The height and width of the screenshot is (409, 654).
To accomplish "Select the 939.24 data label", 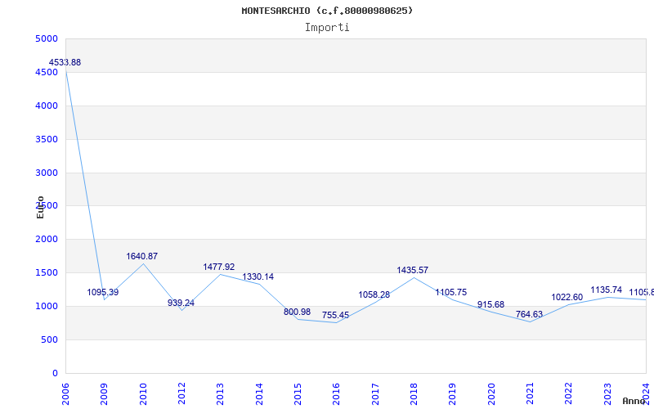I will pos(181,303).
